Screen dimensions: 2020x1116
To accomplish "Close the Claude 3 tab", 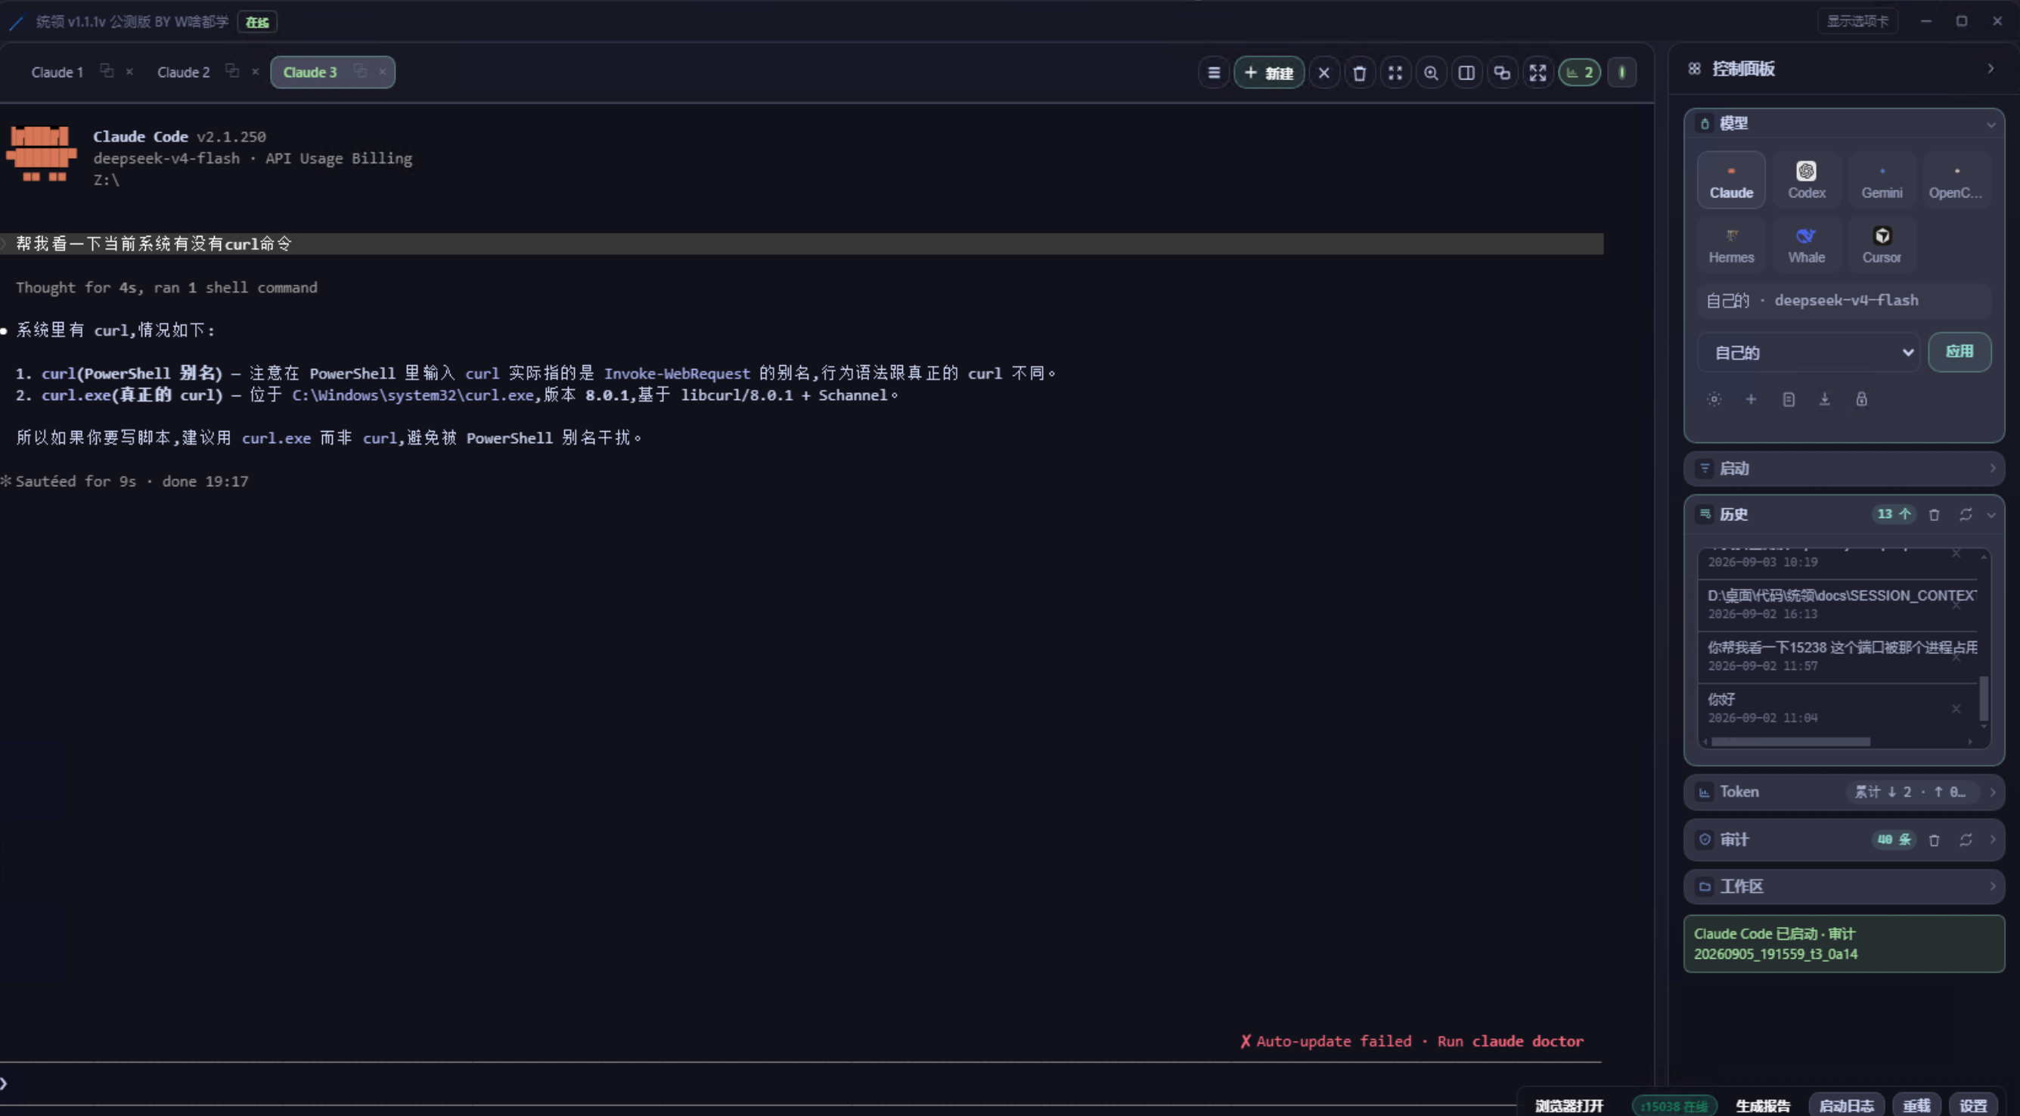I will [x=382, y=71].
